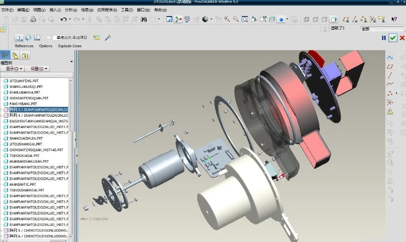Open the view manager dropdown arrow
Screen dimensions: 406x242
pyautogui.click(x=287, y=19)
